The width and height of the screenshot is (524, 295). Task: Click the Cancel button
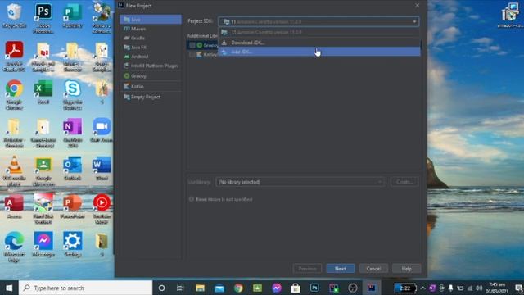point(373,269)
